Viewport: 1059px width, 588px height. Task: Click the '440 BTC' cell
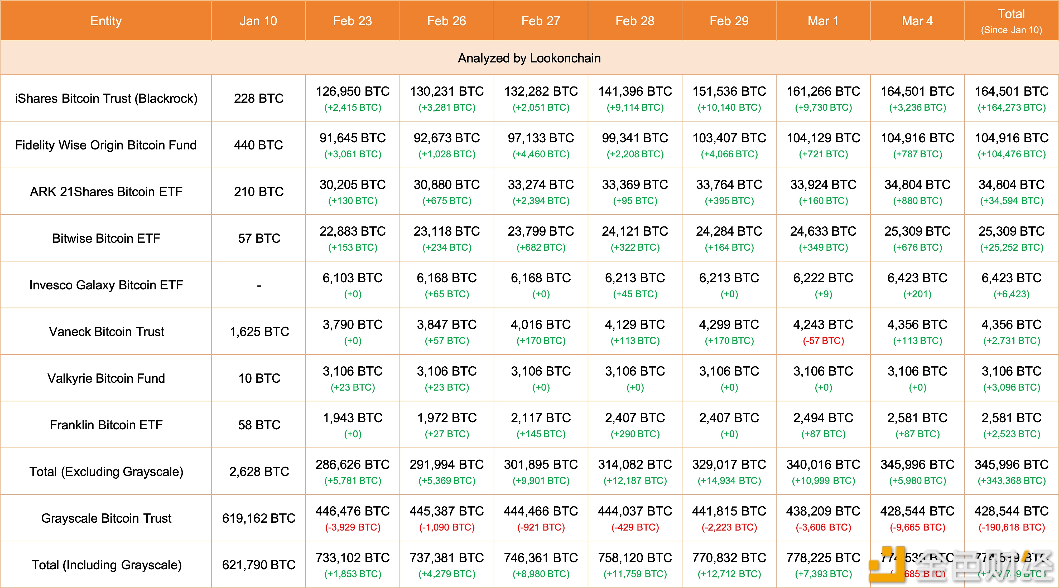tap(259, 145)
